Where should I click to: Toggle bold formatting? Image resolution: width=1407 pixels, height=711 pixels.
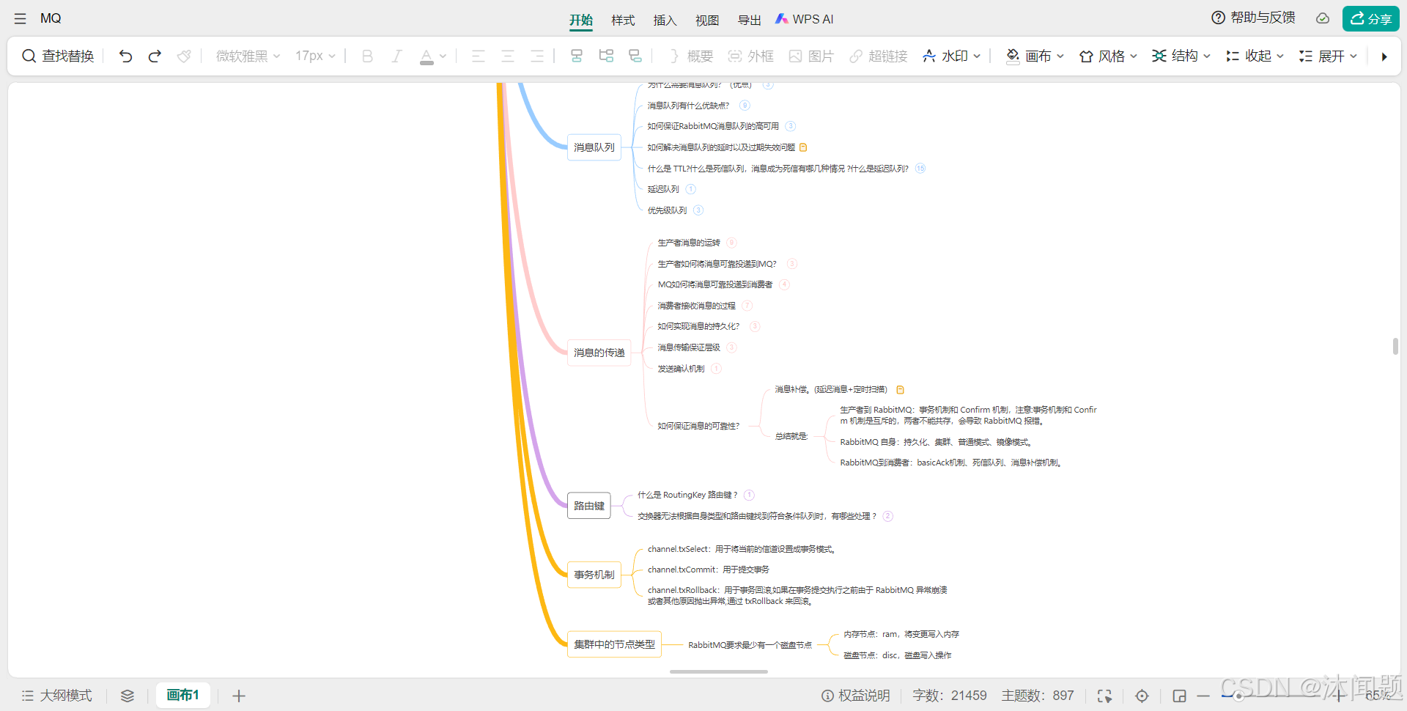[x=367, y=56]
